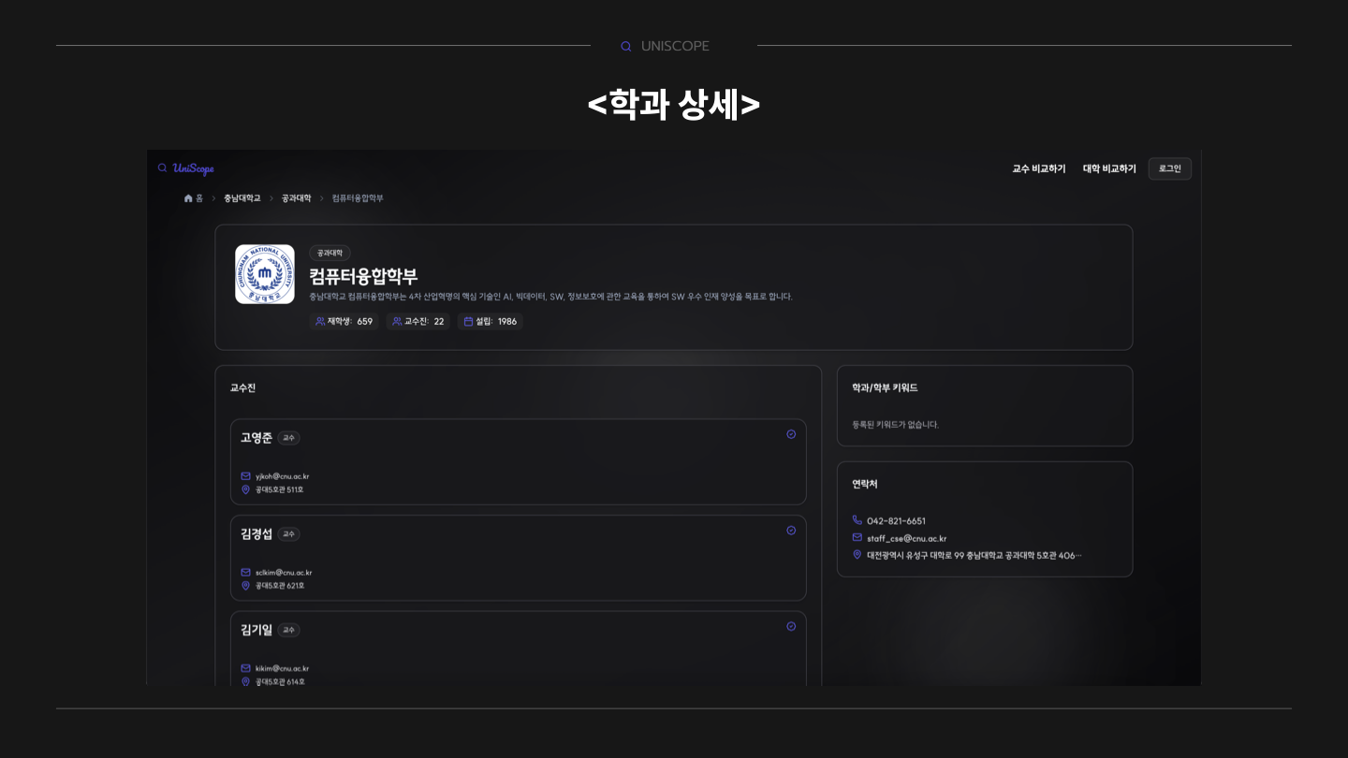Screen dimensions: 1348x758
Task: Click the search icon next to UNISCOPE at top
Action: [626, 47]
